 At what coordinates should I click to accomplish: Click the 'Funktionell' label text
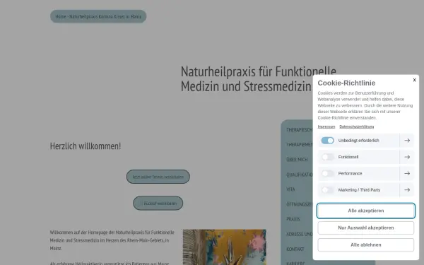[x=348, y=157]
